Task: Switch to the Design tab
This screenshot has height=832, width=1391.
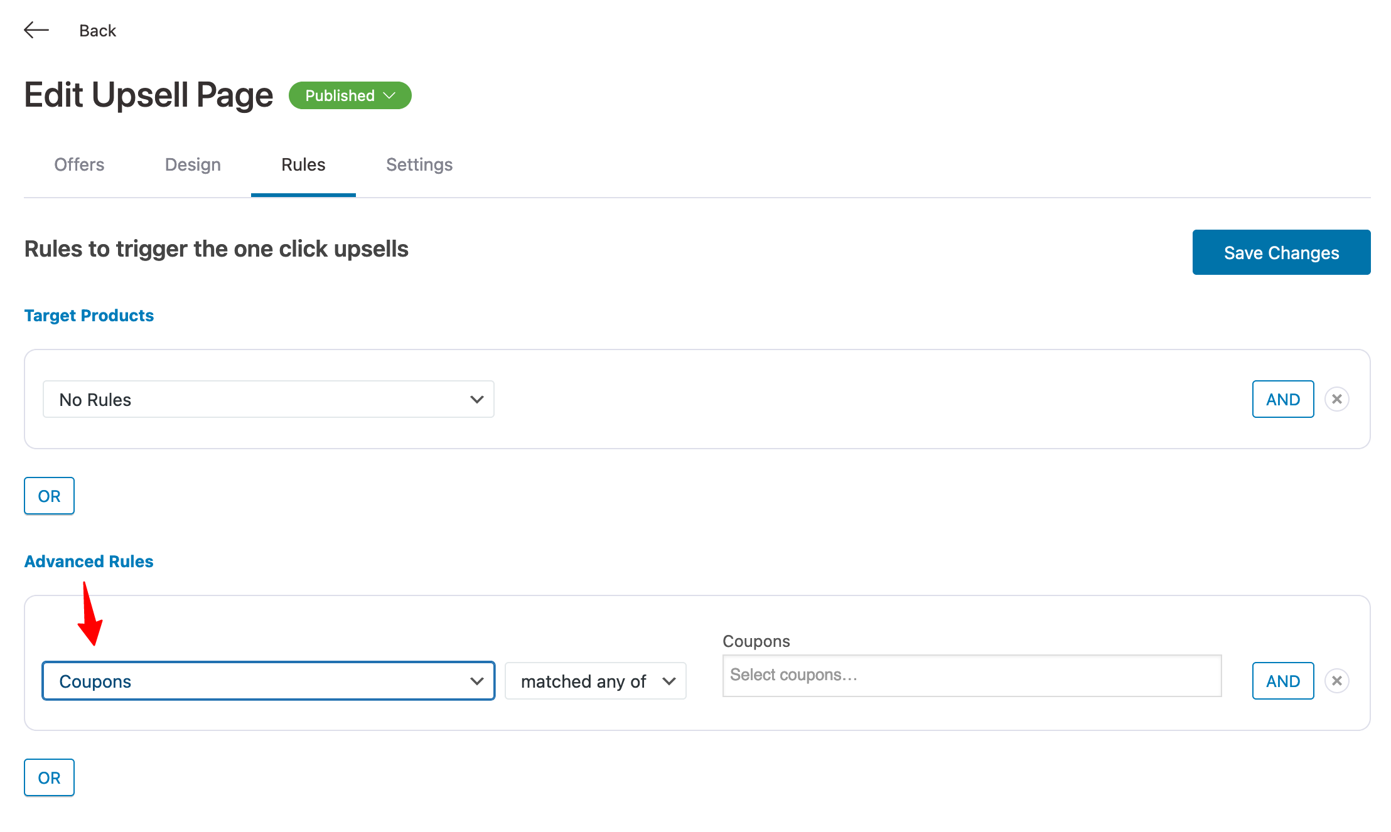Action: click(x=193, y=164)
